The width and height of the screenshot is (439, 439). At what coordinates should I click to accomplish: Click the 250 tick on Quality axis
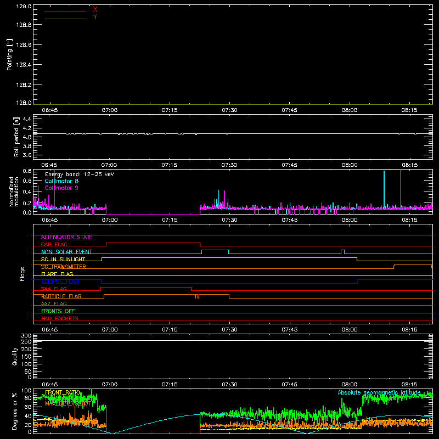tap(26, 342)
